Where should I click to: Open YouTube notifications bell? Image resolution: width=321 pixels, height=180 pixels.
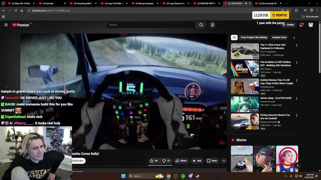pos(301,25)
